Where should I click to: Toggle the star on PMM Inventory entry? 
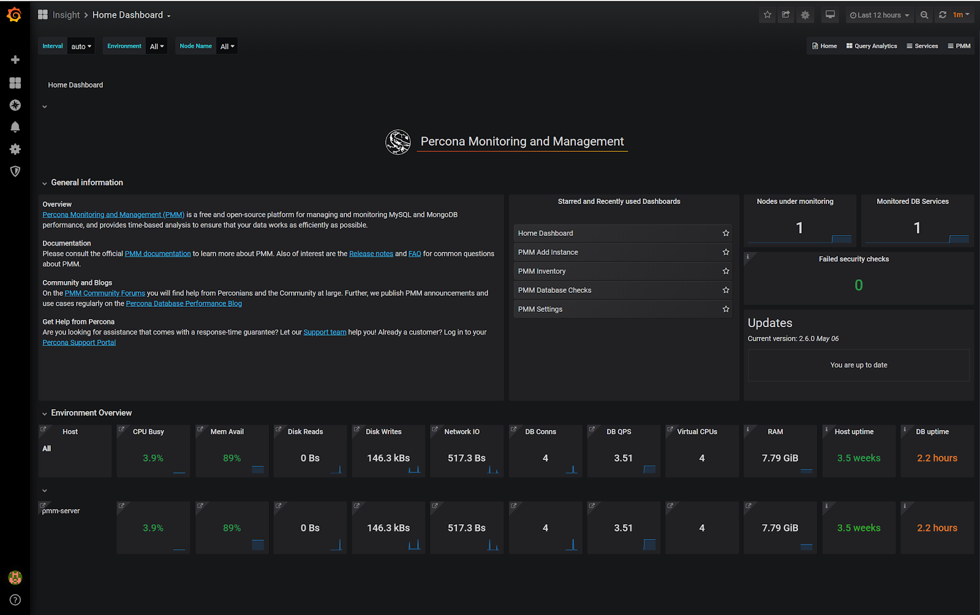coord(726,271)
